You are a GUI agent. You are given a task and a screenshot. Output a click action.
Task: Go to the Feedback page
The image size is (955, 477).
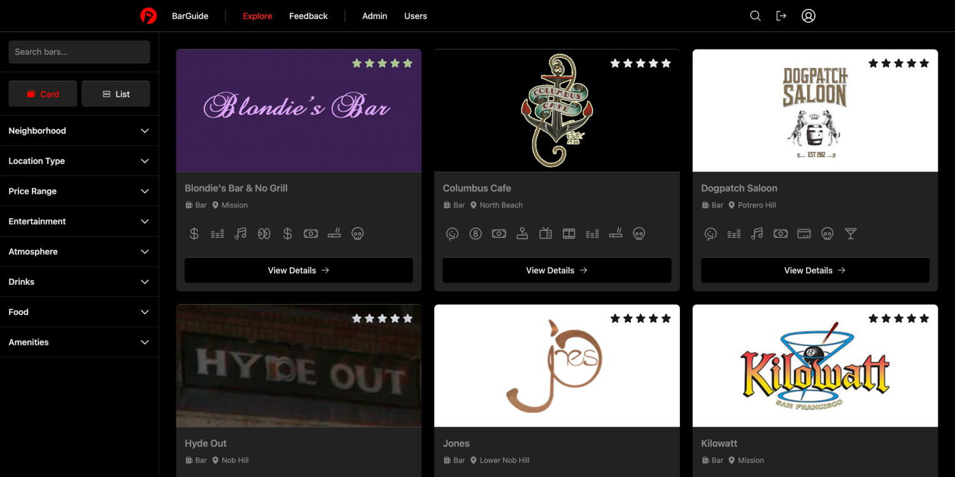tap(308, 16)
